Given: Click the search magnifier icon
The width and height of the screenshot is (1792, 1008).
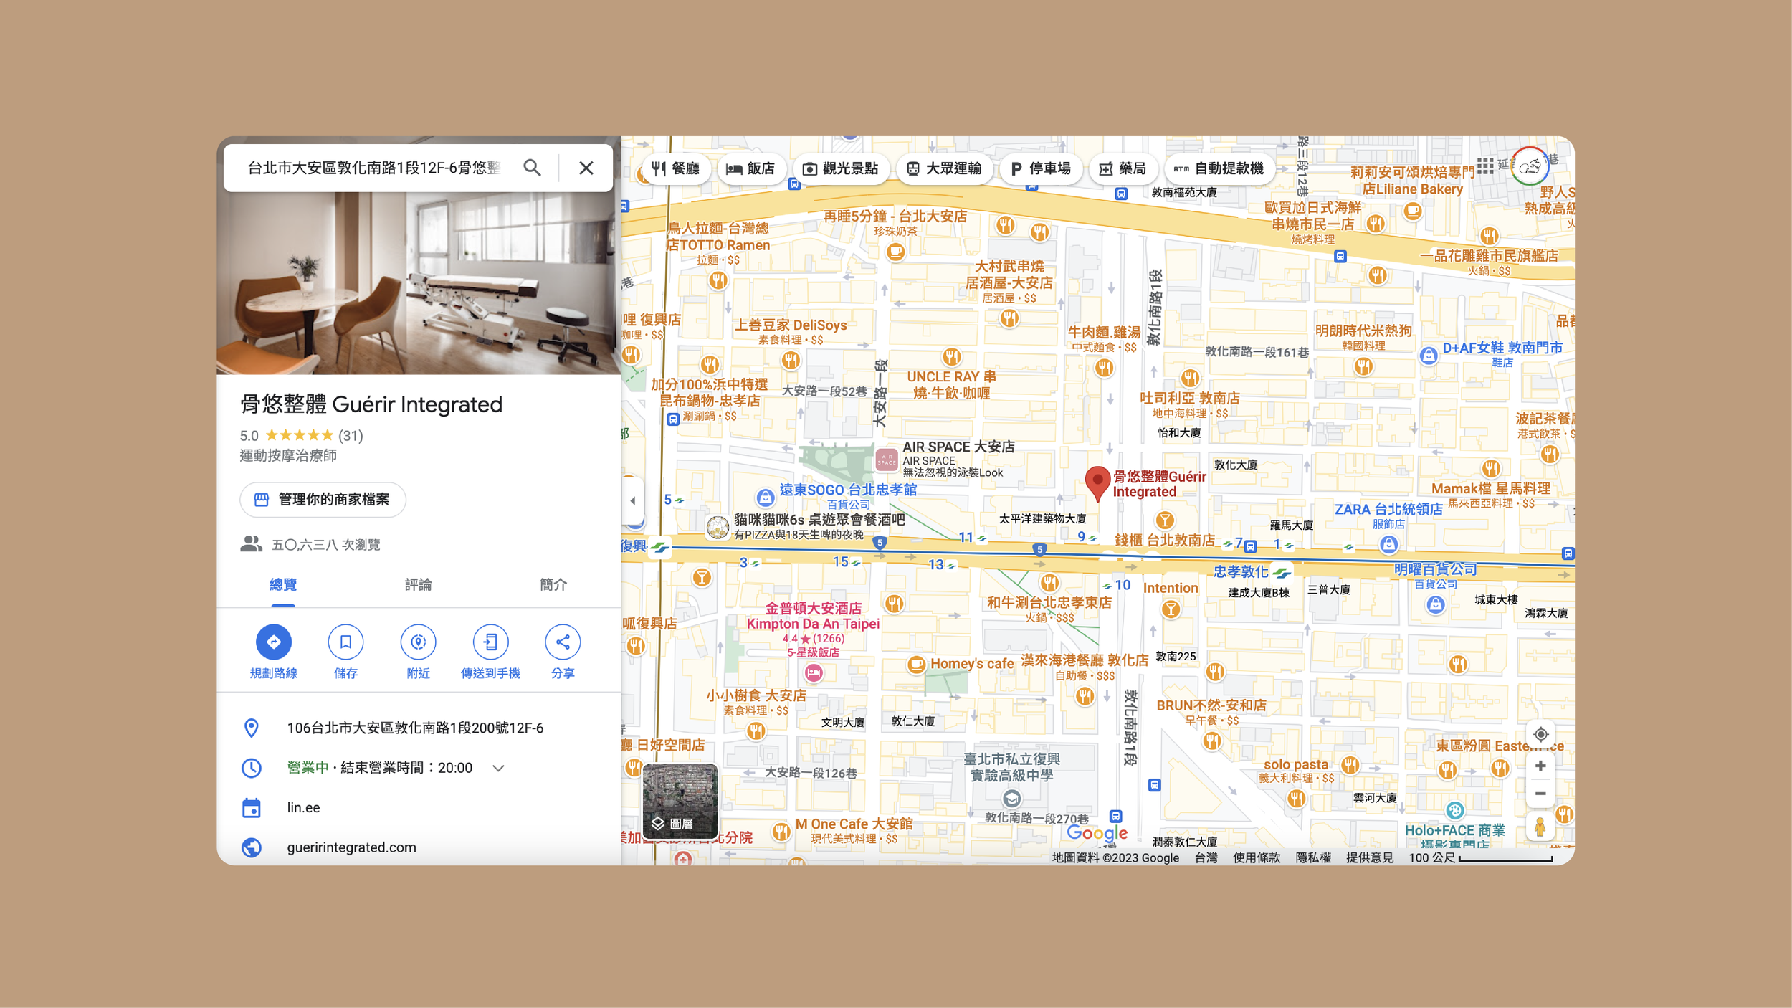Looking at the screenshot, I should (531, 168).
